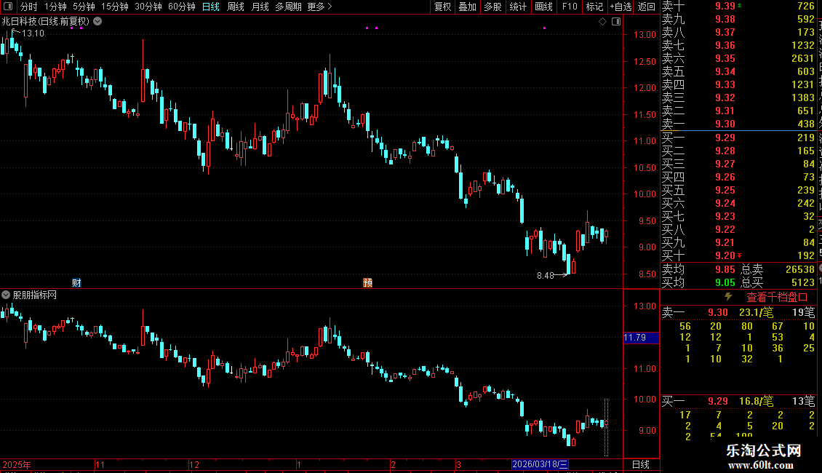
Task: Toggle the chart window layout icon
Action: coord(616,22)
